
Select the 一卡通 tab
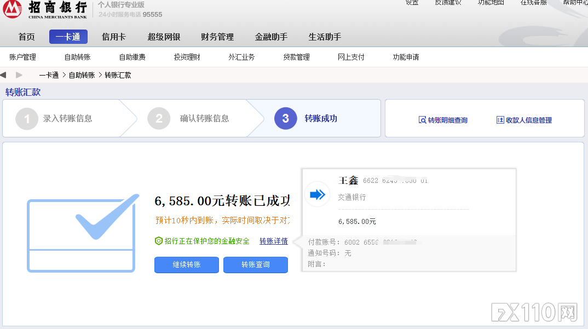tap(68, 37)
